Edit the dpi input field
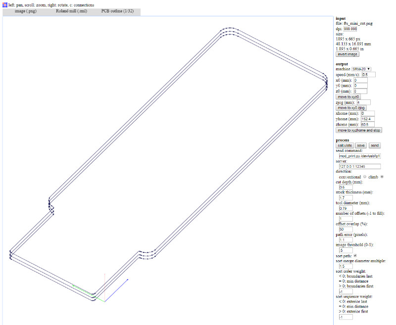The width and height of the screenshot is (396, 325). pyautogui.click(x=350, y=29)
